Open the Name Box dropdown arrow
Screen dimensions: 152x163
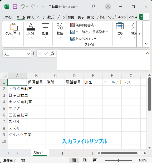click(x=28, y=54)
